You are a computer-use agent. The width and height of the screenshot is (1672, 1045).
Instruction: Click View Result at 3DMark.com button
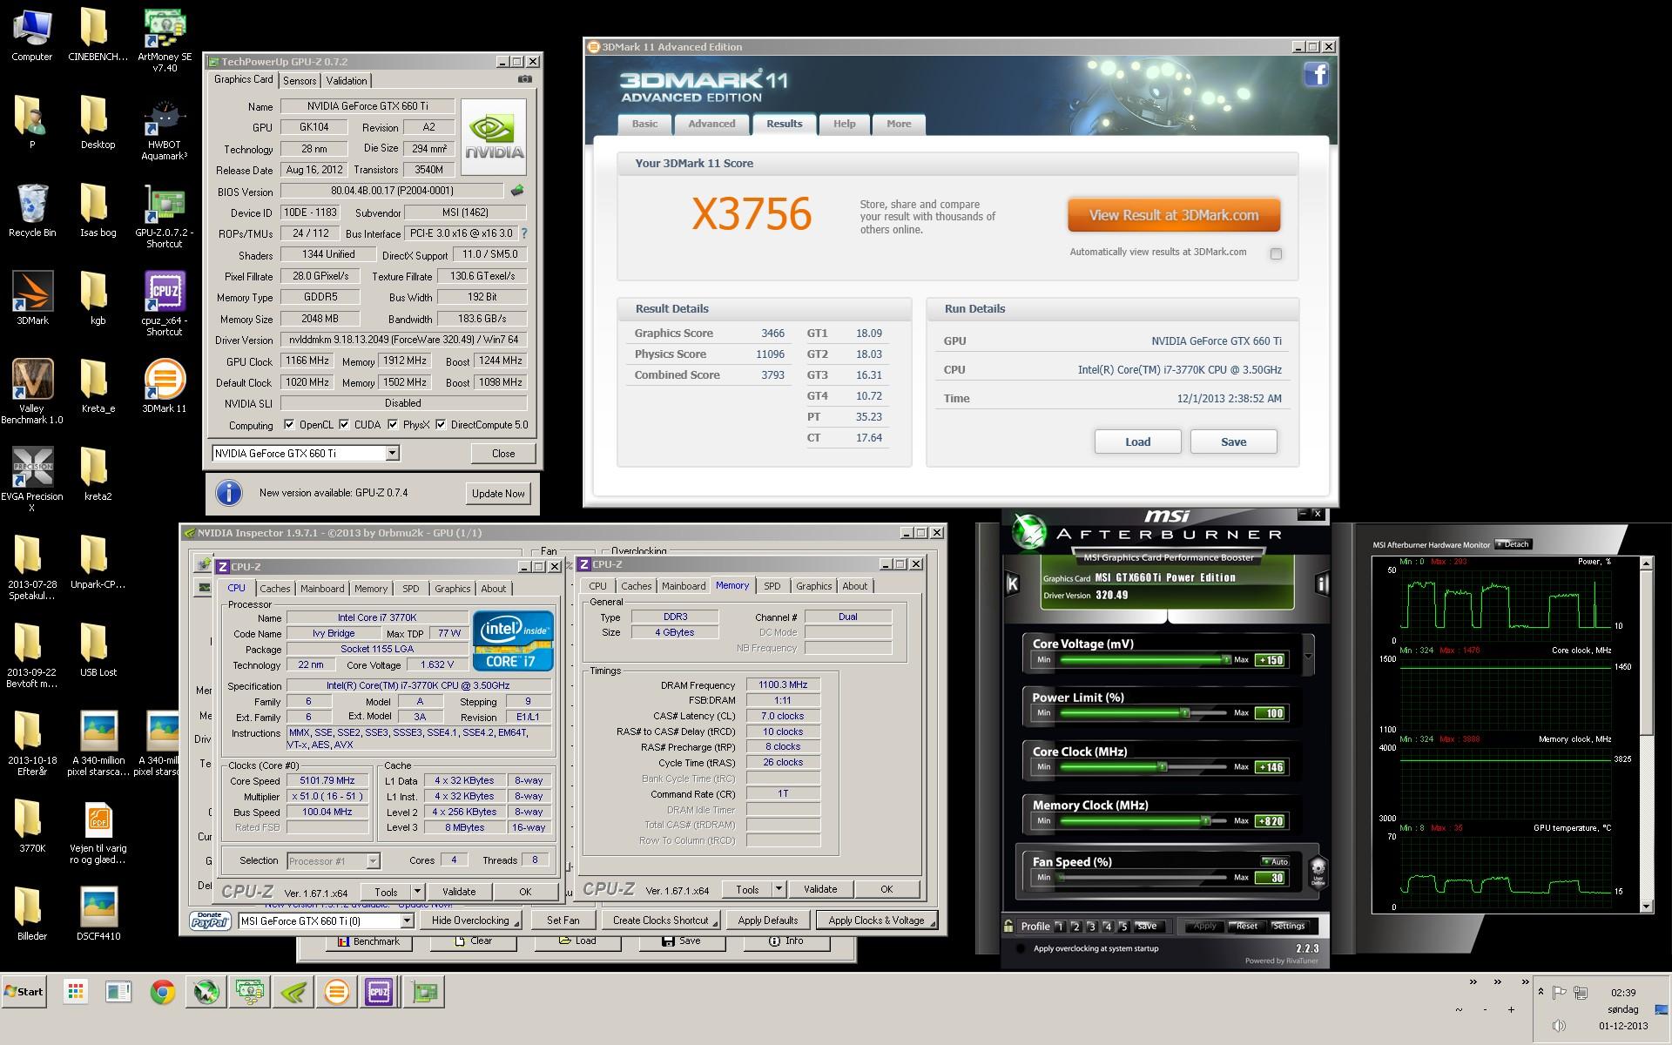1174,215
